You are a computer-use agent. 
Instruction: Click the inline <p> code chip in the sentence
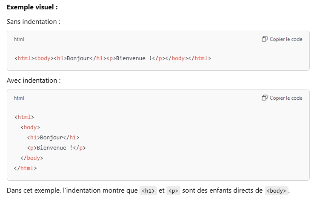click(x=174, y=191)
